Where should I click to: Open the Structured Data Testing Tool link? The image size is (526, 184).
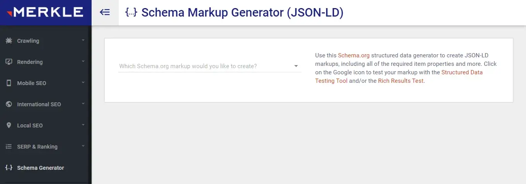(399, 76)
